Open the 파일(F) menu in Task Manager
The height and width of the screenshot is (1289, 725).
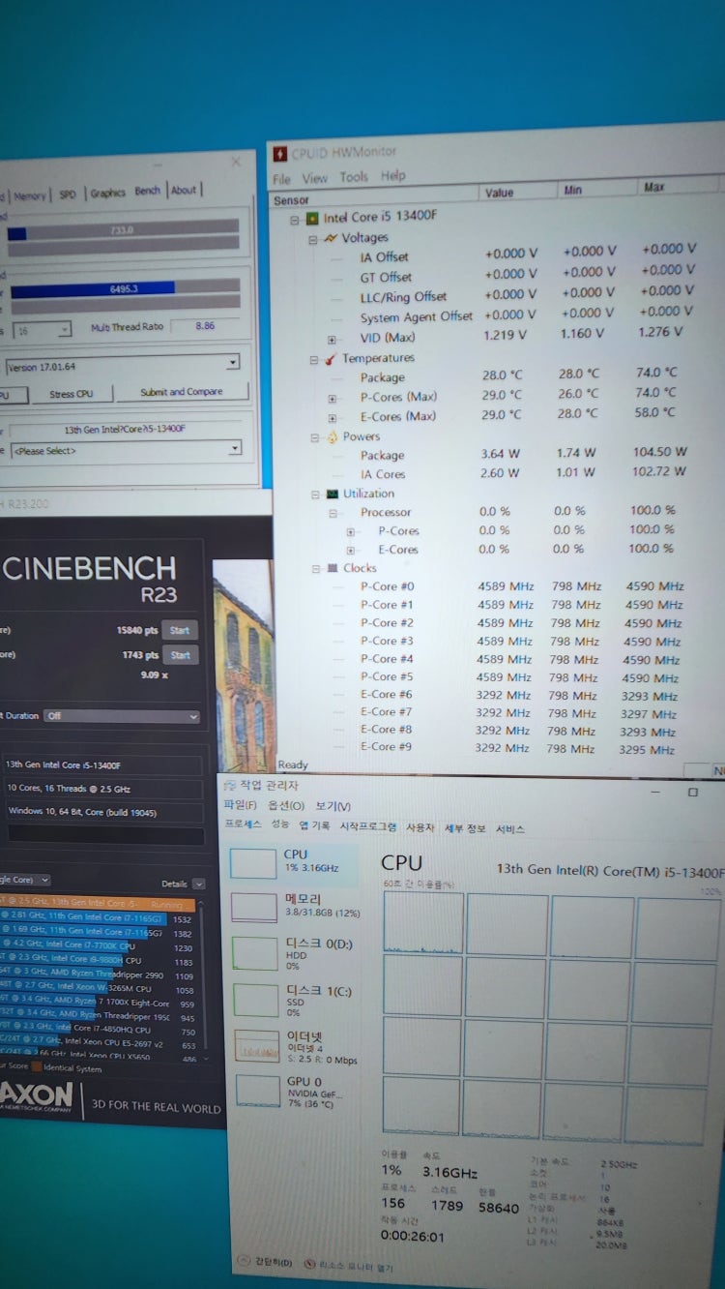click(240, 805)
